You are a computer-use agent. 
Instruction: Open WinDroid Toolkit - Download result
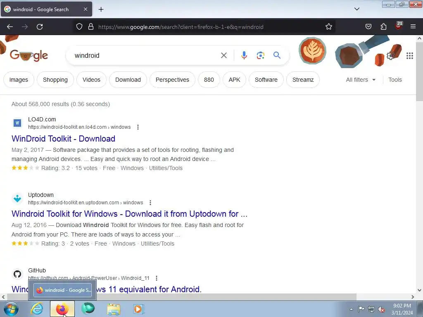coord(63,139)
